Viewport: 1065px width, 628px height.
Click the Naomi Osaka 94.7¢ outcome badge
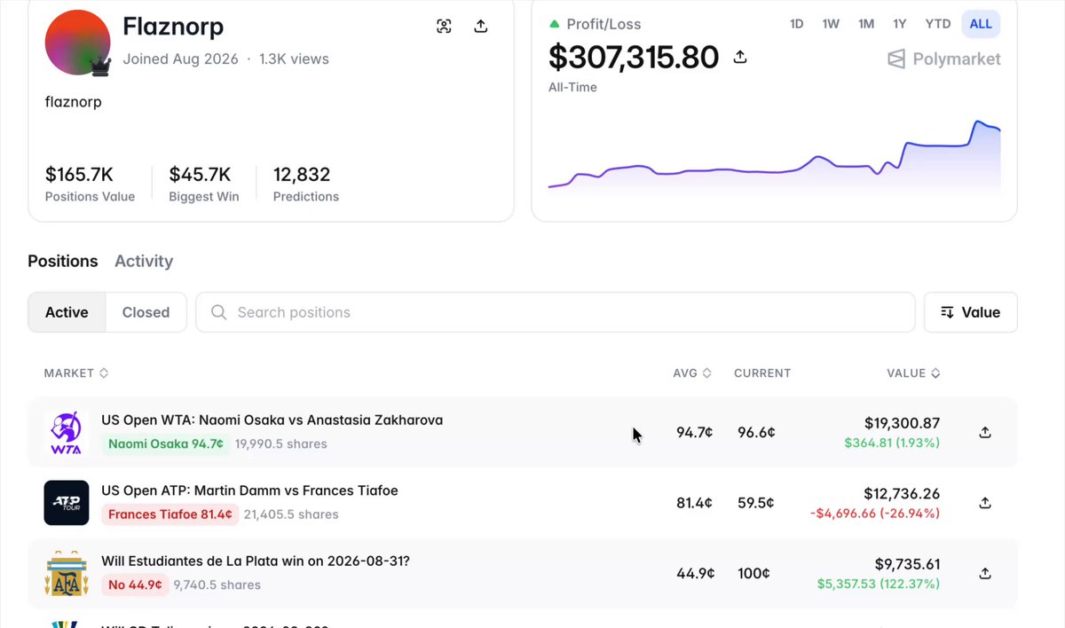click(x=166, y=444)
